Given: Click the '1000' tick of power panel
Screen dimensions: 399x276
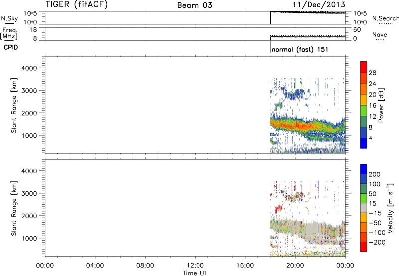Looking at the screenshot, I should pos(29,135).
